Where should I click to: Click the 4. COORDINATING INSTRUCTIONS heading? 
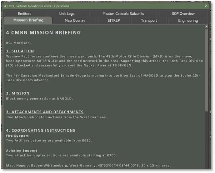coord(41,130)
